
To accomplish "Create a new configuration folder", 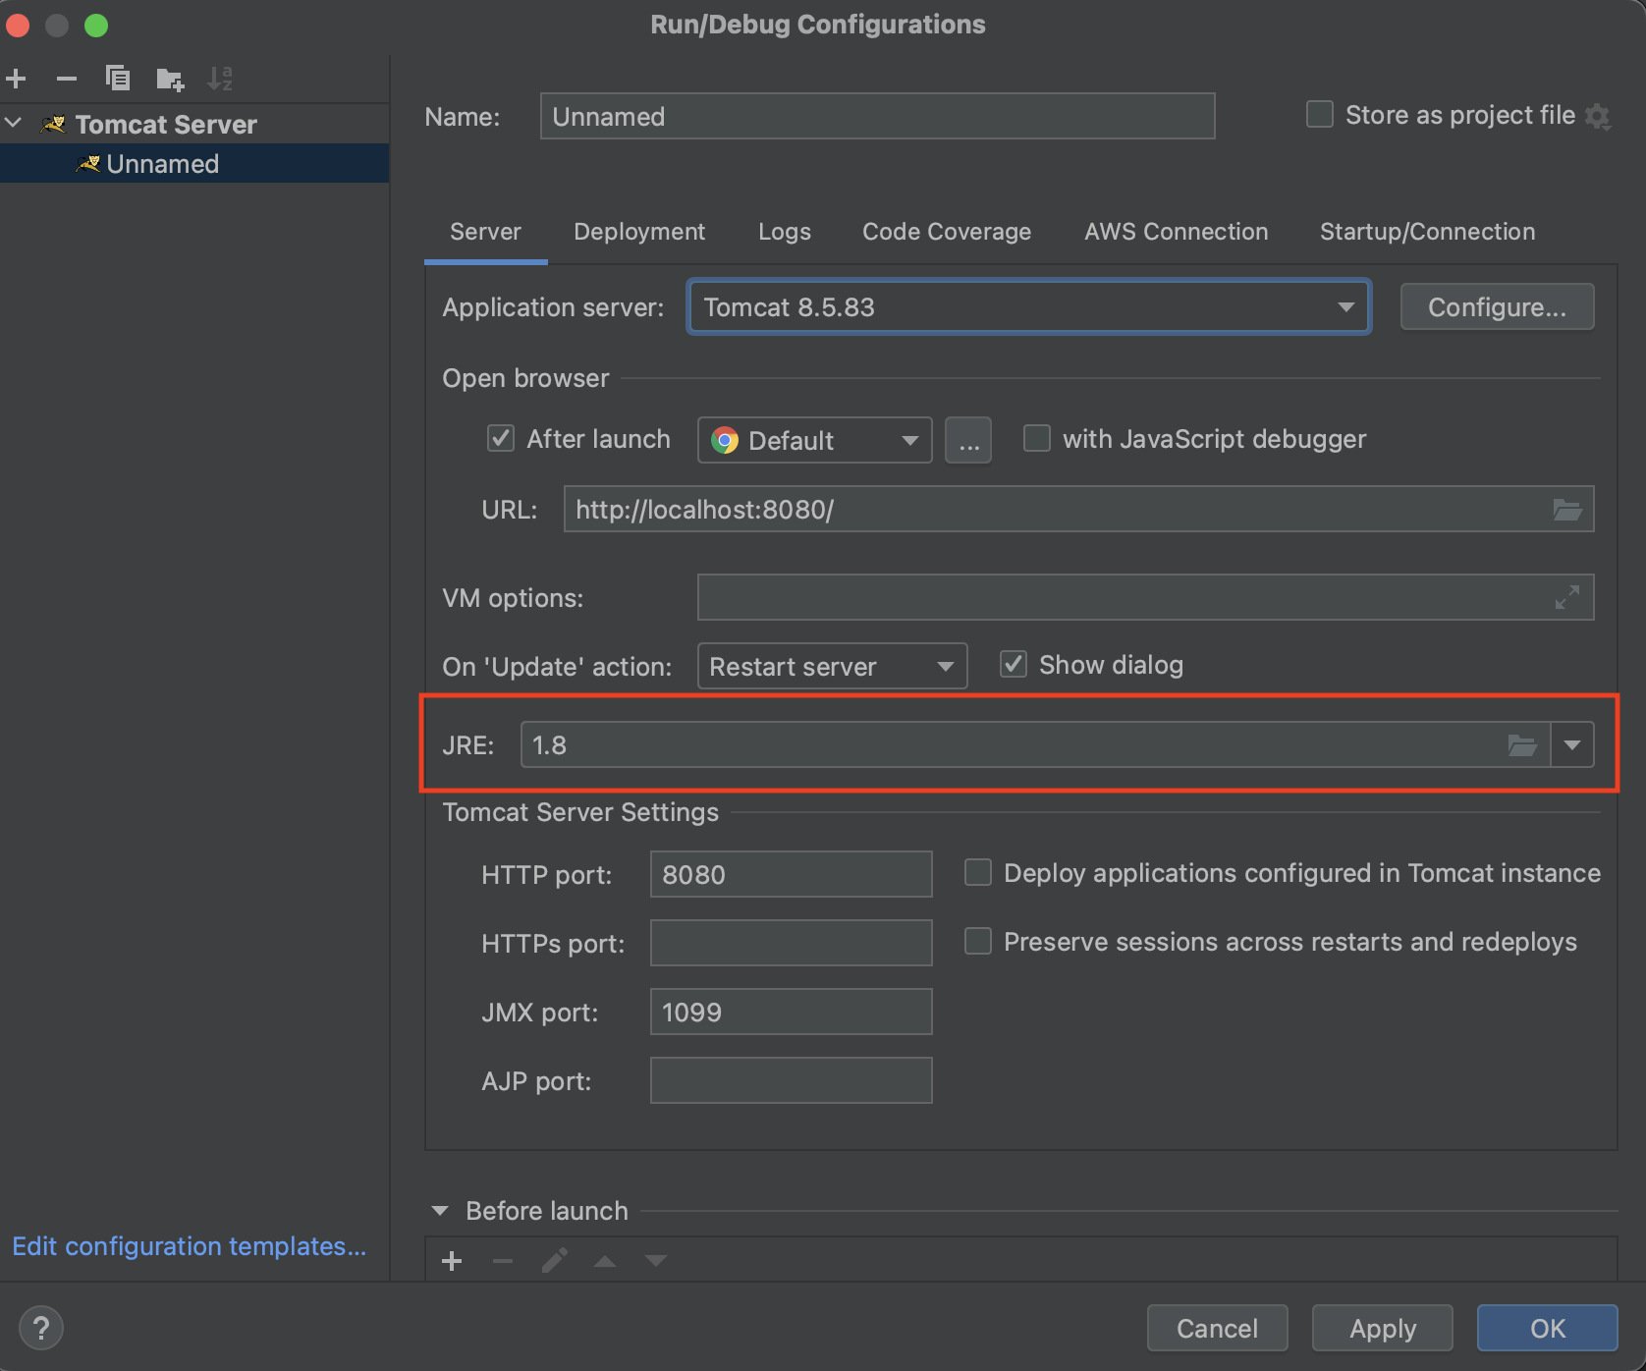I will tap(170, 79).
